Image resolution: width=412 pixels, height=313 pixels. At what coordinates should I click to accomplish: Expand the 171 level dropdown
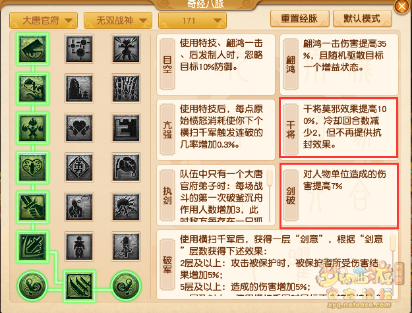point(192,20)
